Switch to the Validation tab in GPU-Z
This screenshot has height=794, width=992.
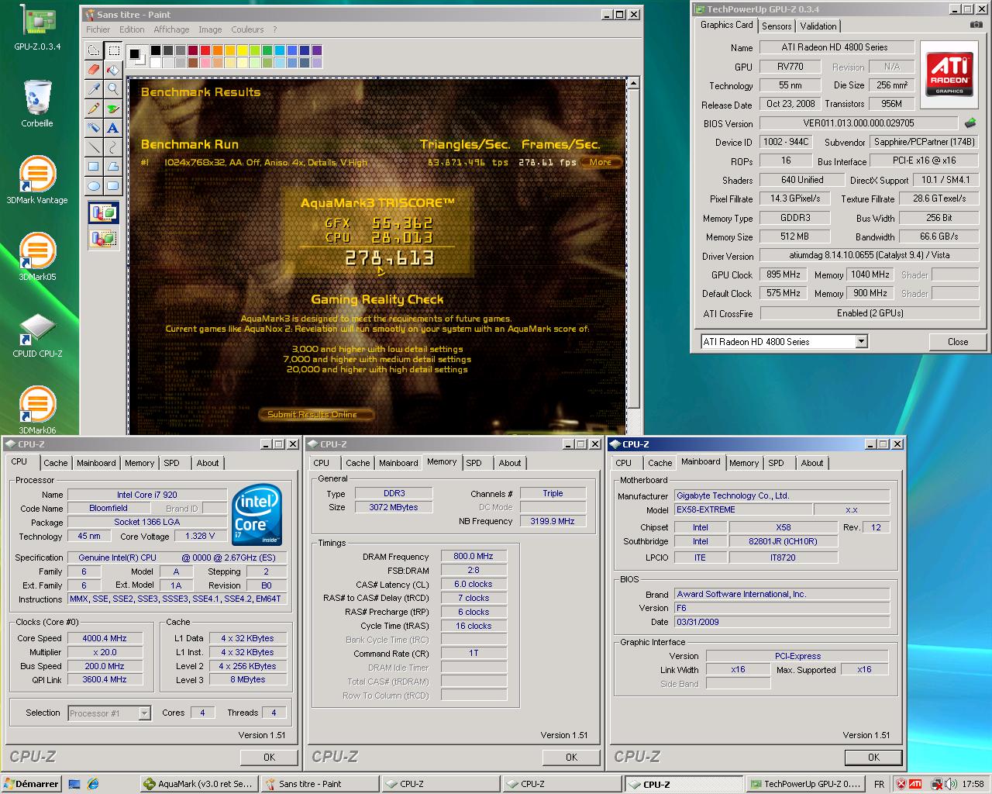pos(818,26)
